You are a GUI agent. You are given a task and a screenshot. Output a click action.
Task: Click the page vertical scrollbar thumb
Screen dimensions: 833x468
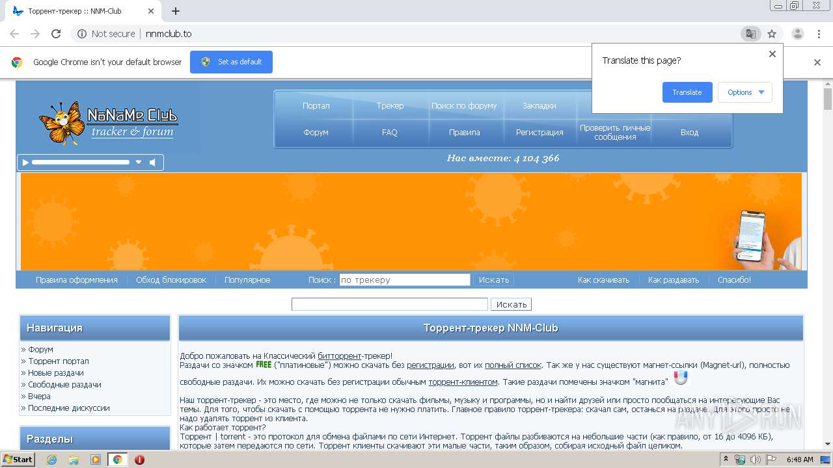[x=828, y=98]
